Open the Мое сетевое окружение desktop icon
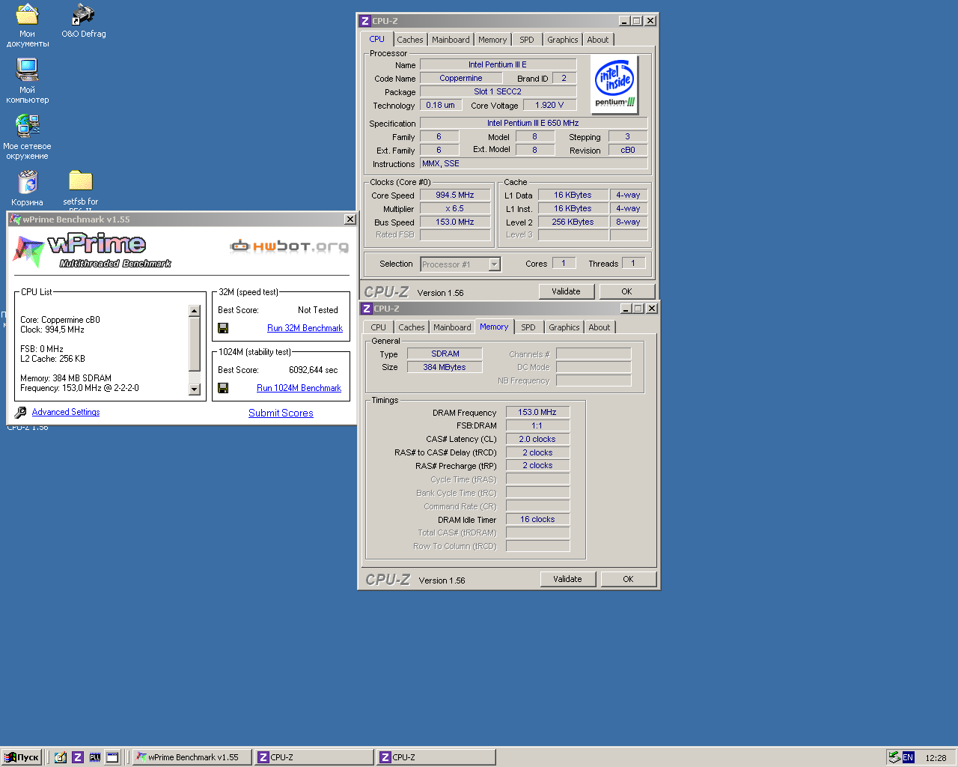 tap(28, 136)
